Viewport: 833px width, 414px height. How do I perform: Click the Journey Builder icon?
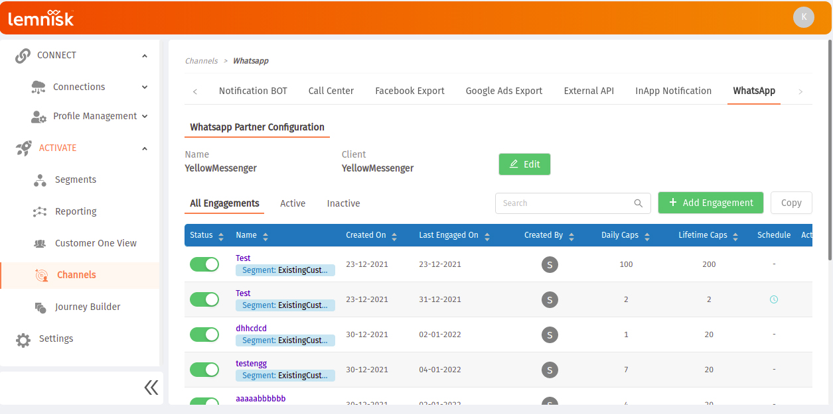(40, 307)
